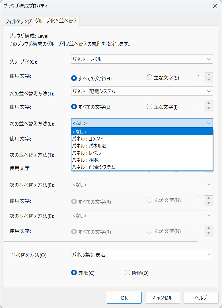222x308 pixels.
Task: Choose パネル : 配電システム list entry
Action: [93, 167]
